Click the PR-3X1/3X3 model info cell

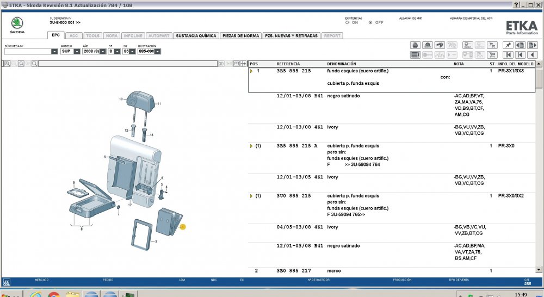pyautogui.click(x=511, y=71)
